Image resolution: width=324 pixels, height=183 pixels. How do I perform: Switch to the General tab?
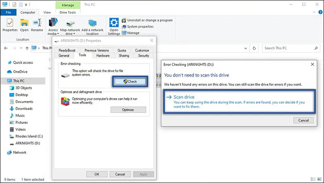[x=64, y=55]
